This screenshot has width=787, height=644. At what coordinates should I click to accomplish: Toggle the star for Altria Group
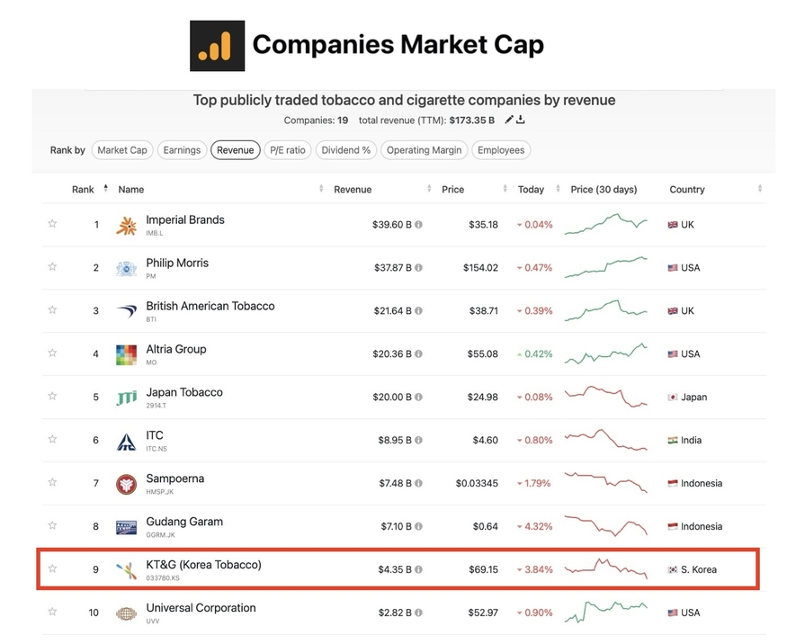[52, 353]
